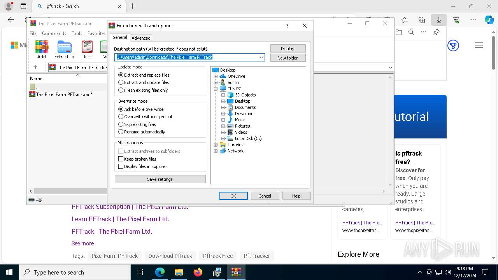
Task: Click the Edge downloads icon
Action: click(x=439, y=20)
